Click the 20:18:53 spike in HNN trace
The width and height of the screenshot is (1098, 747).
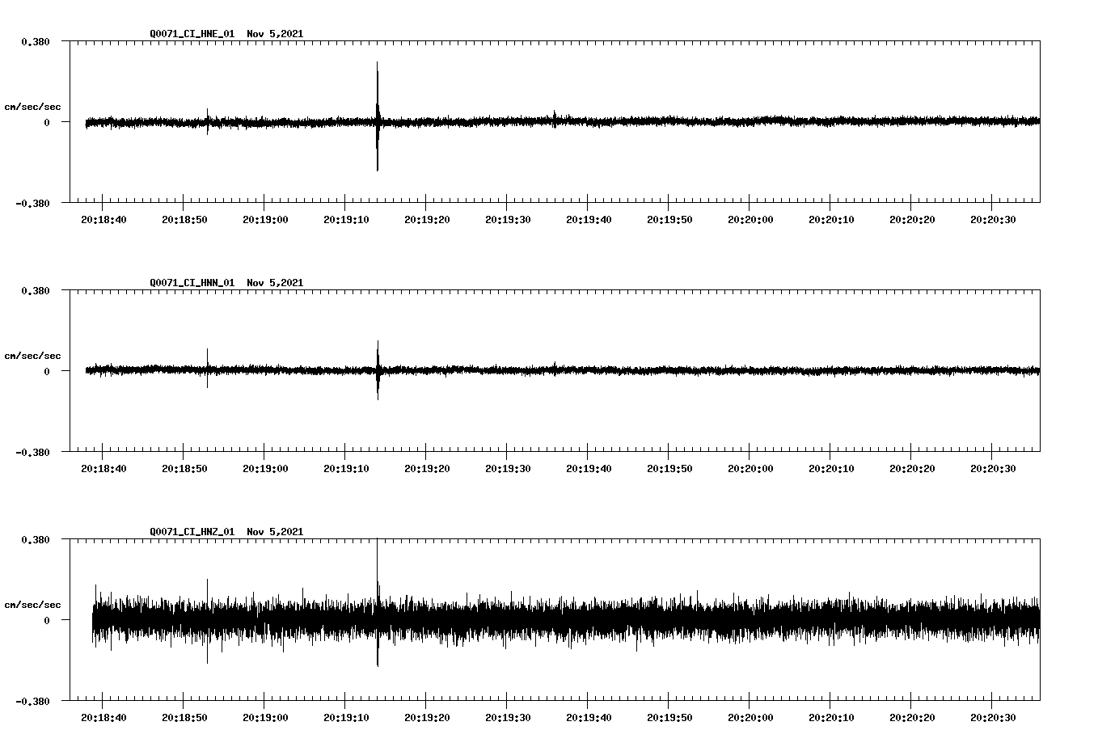pyautogui.click(x=207, y=368)
